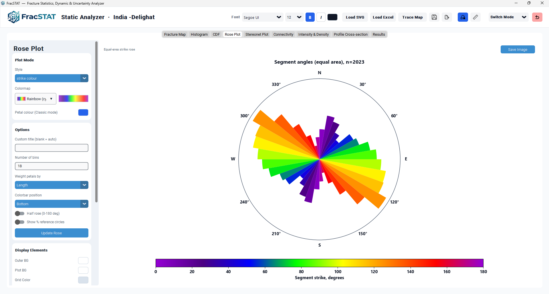The height and width of the screenshot is (294, 549).
Task: Open the font size 12 dropdown
Action: point(294,17)
